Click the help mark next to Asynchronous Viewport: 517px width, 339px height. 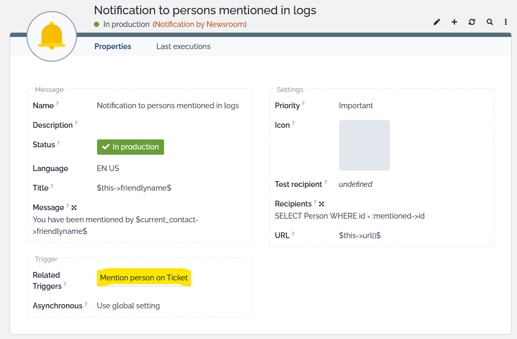tap(87, 304)
